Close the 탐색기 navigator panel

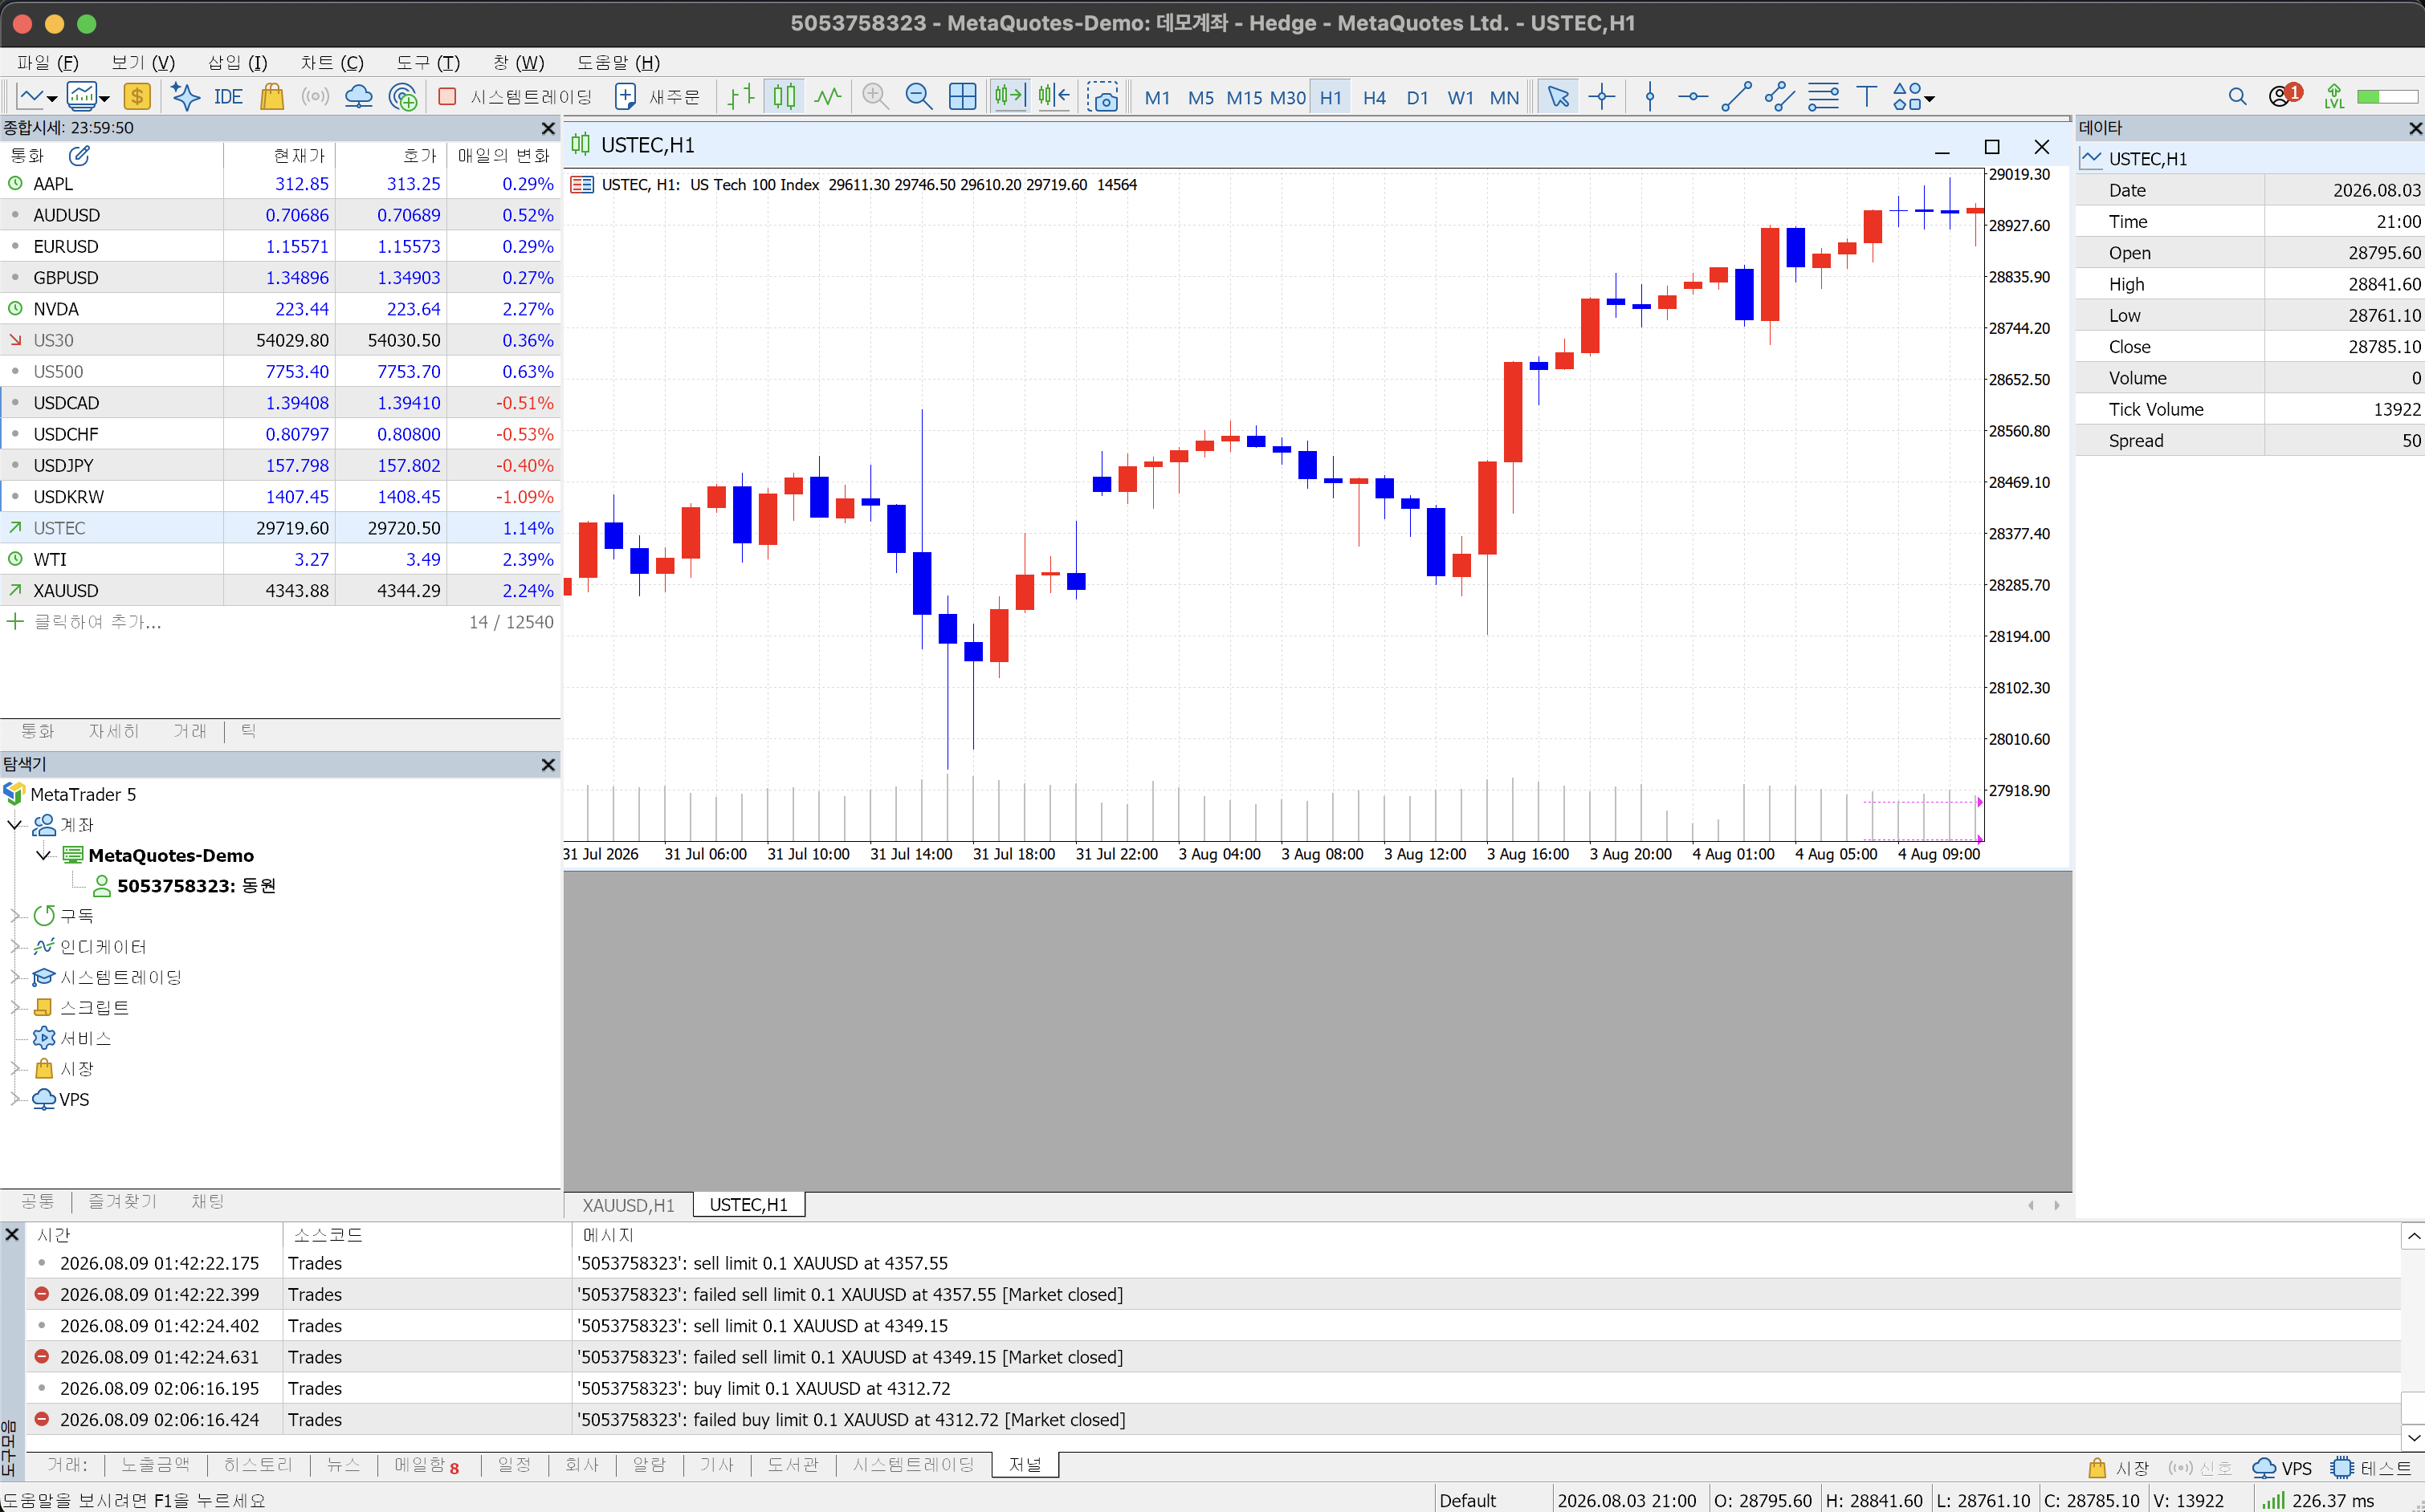pos(548,764)
